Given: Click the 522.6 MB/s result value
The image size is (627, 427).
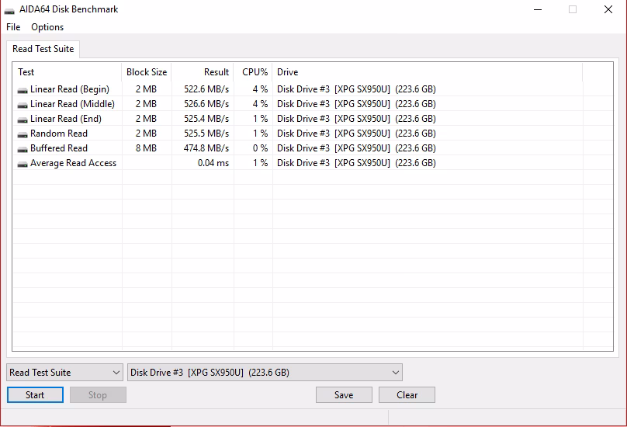Looking at the screenshot, I should [x=206, y=89].
